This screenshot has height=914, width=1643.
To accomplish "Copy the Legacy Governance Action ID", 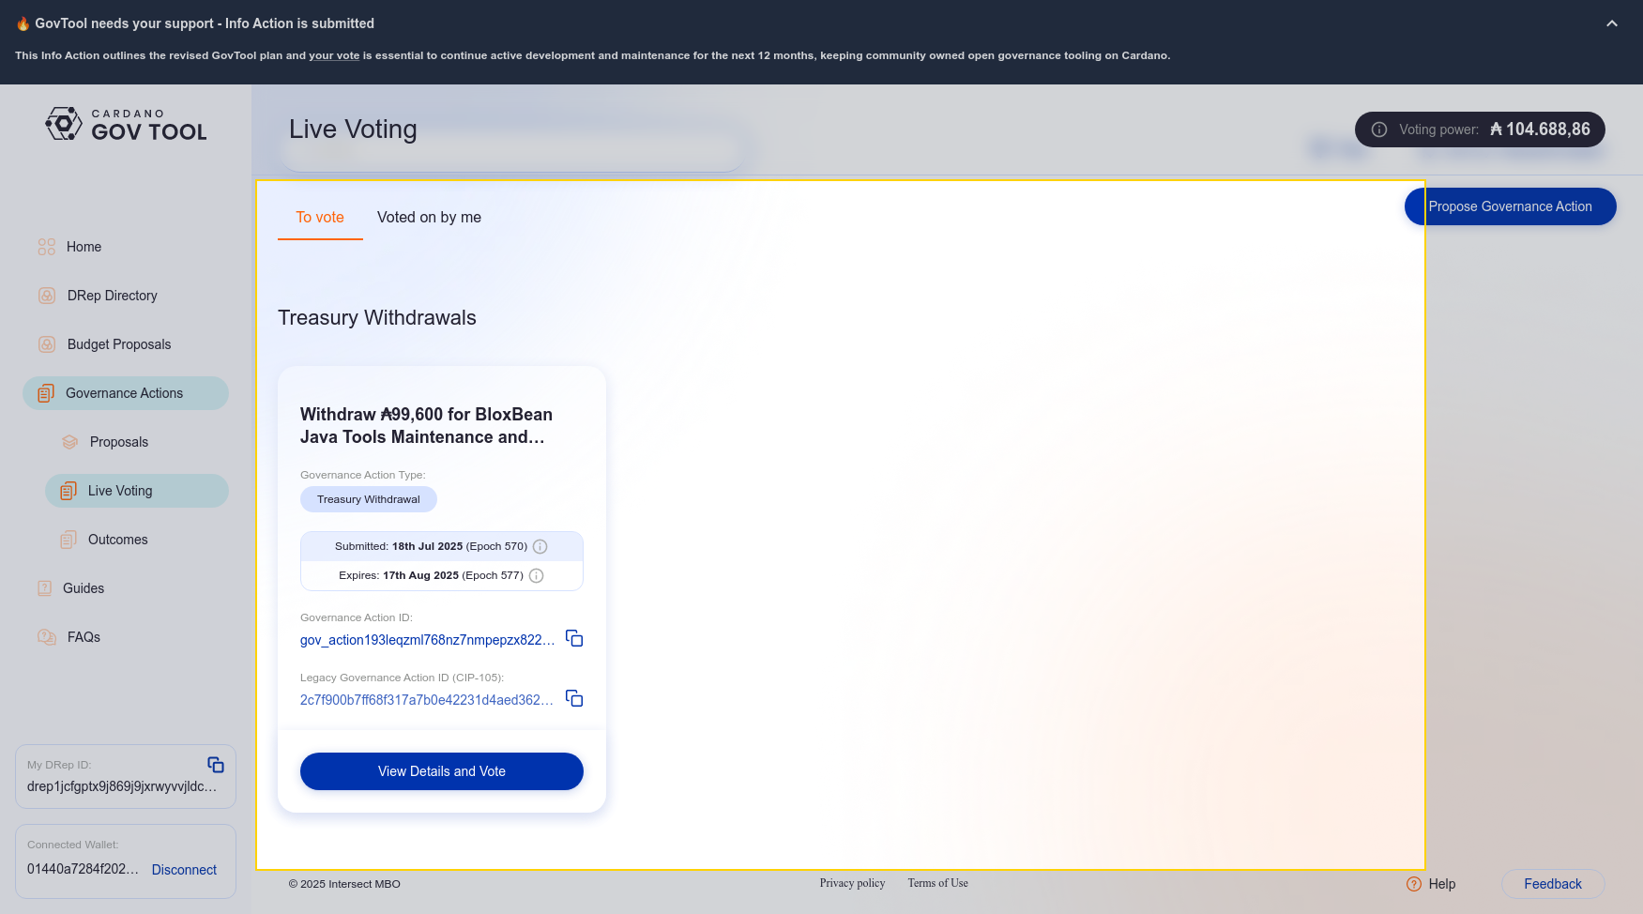I will [x=574, y=699].
